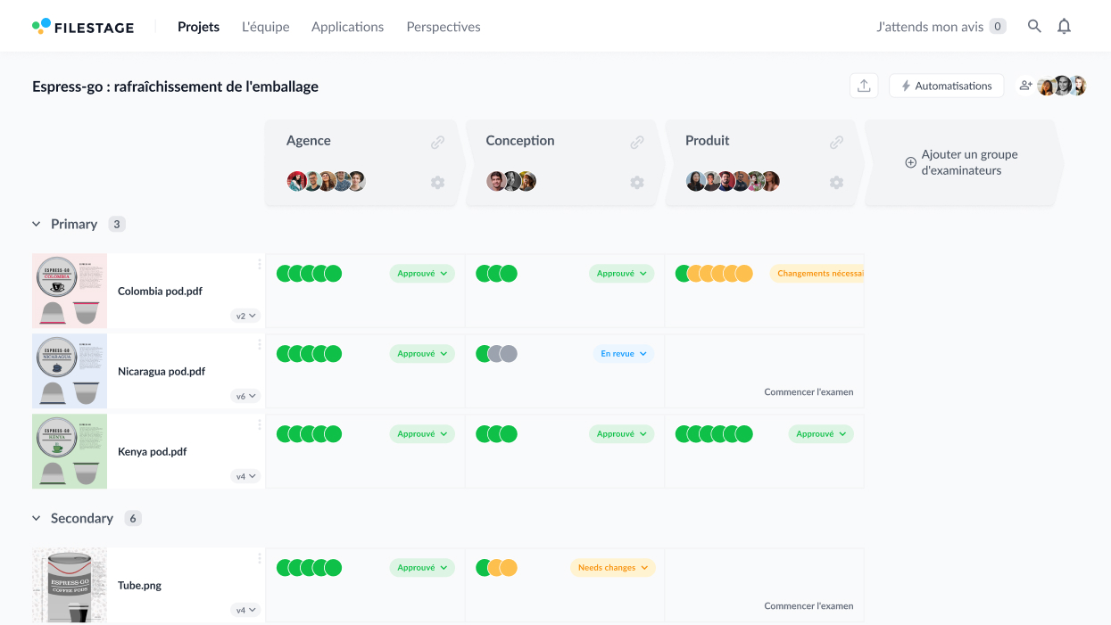The height and width of the screenshot is (625, 1111).
Task: Open the search icon
Action: [x=1034, y=26]
